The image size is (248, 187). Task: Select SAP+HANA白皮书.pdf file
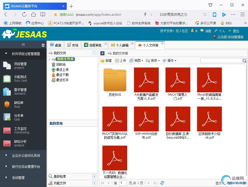(146, 123)
